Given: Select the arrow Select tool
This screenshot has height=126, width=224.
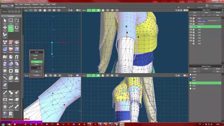Looking at the screenshot, I should 5,21.
